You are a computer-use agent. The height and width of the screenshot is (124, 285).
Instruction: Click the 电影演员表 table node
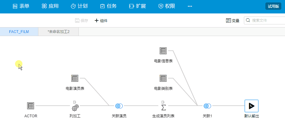tap(75, 78)
